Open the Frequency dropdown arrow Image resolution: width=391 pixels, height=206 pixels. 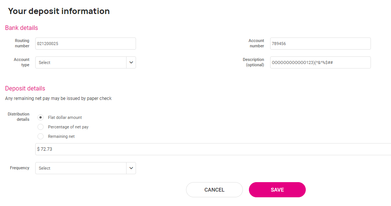click(x=131, y=168)
